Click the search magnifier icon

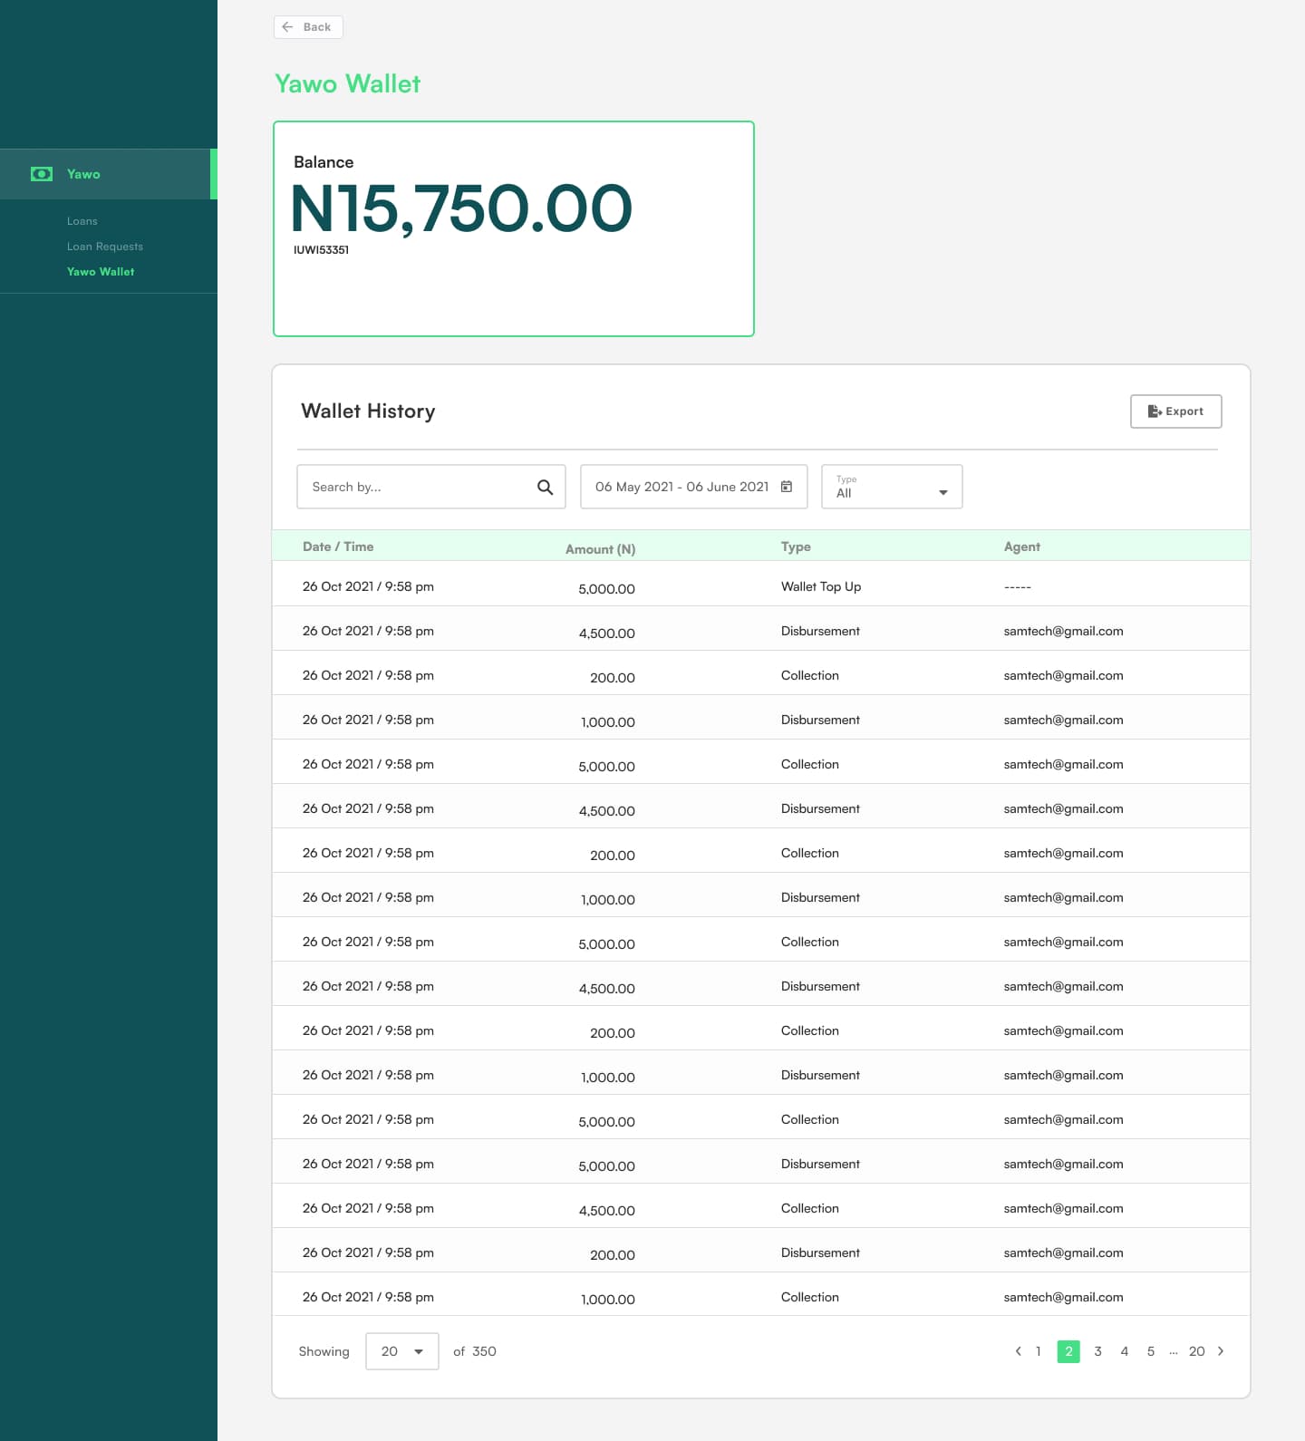[x=545, y=488]
